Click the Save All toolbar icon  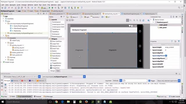pos(2,8)
